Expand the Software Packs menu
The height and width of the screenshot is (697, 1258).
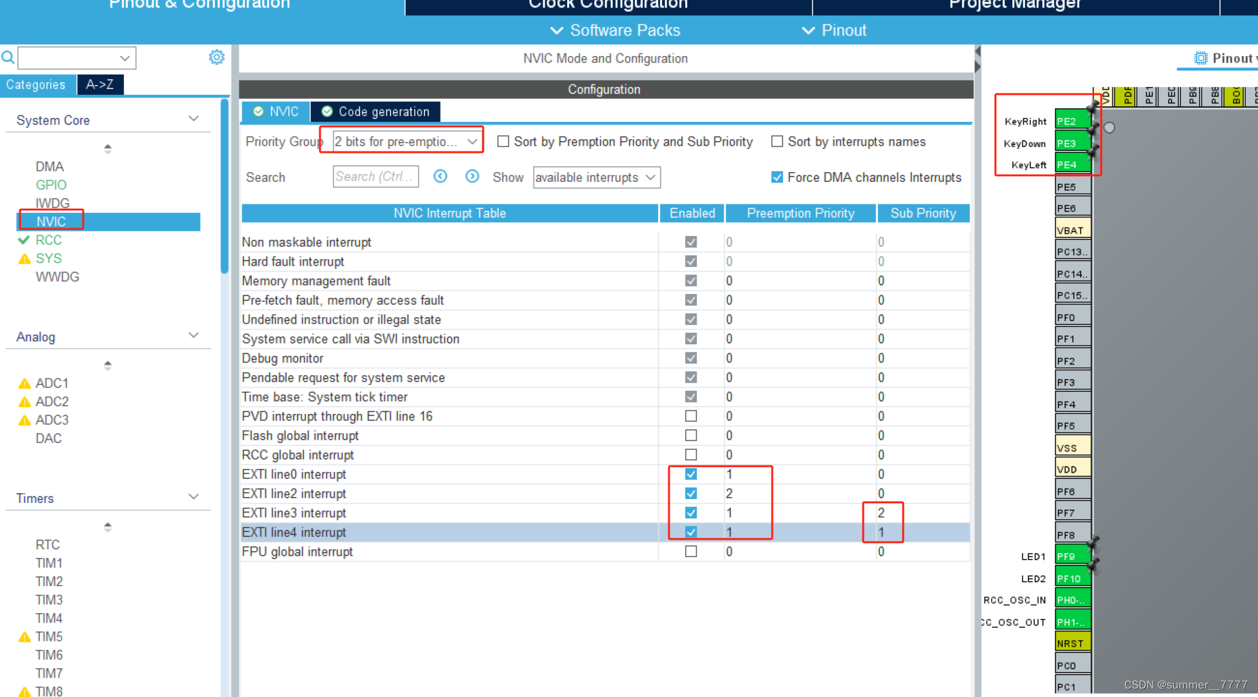coord(615,30)
